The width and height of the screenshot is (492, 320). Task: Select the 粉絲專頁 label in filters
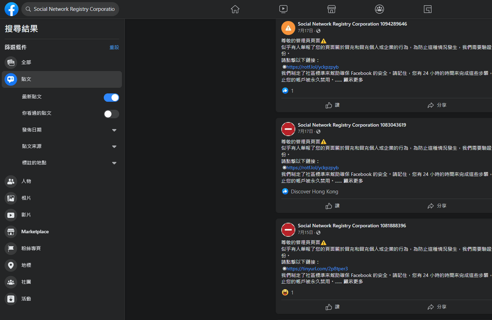click(31, 248)
